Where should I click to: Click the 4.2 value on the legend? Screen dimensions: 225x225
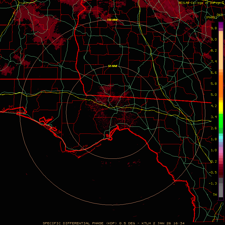click(214, 106)
